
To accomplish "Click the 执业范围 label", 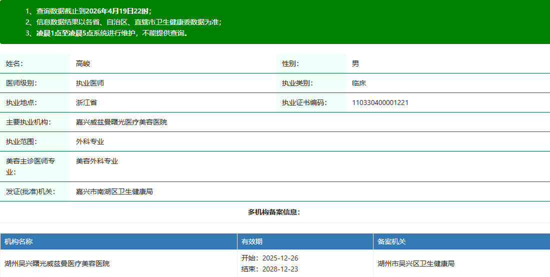I will click(x=21, y=141).
